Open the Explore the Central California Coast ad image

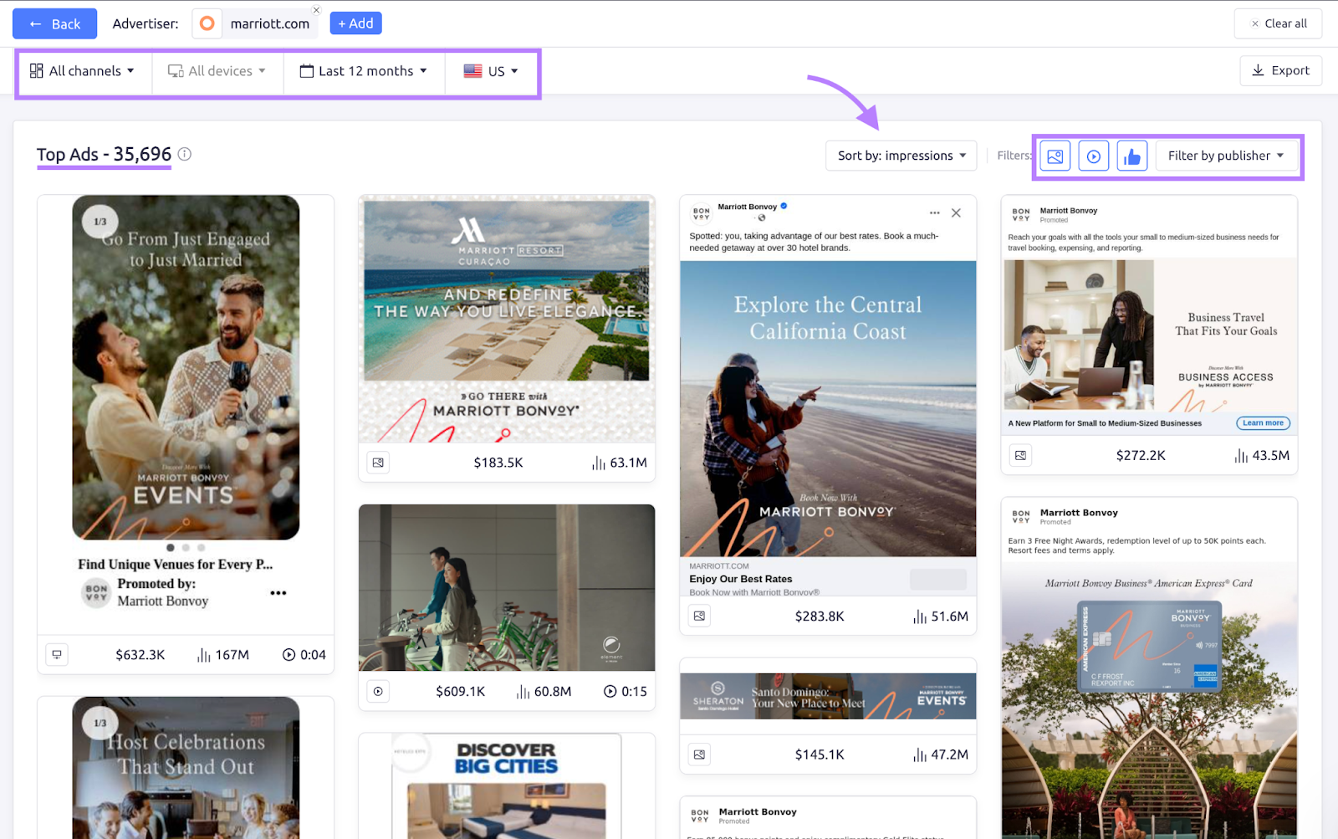(827, 408)
